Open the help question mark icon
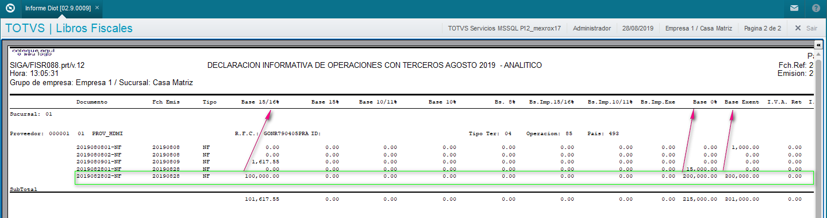Screen dimensions: 827x218 [x=816, y=8]
